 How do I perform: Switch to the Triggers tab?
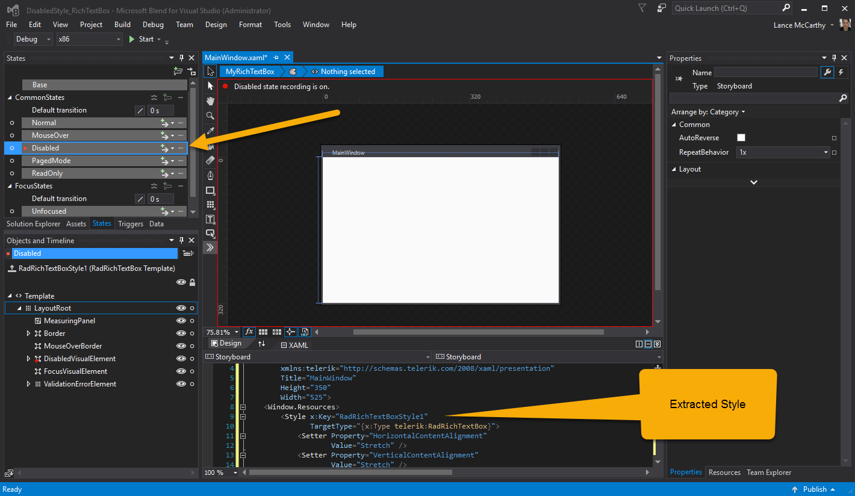(x=131, y=224)
